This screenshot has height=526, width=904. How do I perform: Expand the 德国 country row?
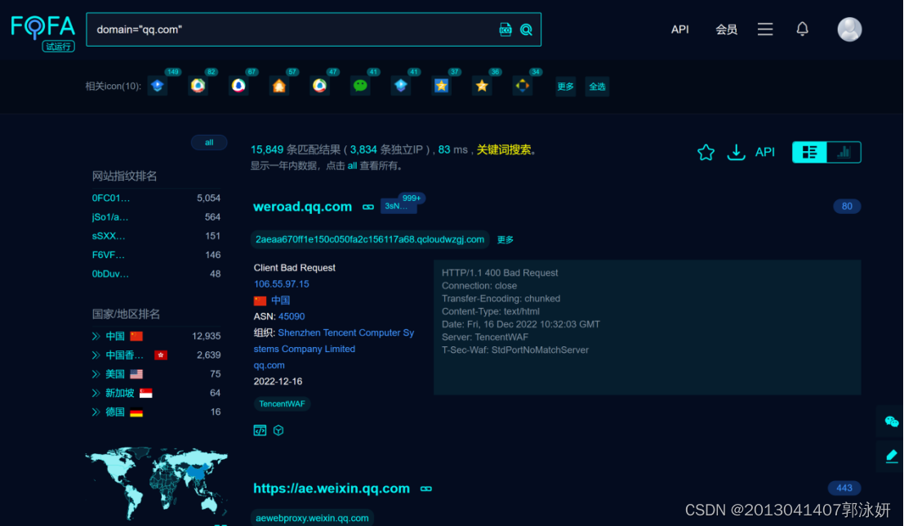click(96, 412)
